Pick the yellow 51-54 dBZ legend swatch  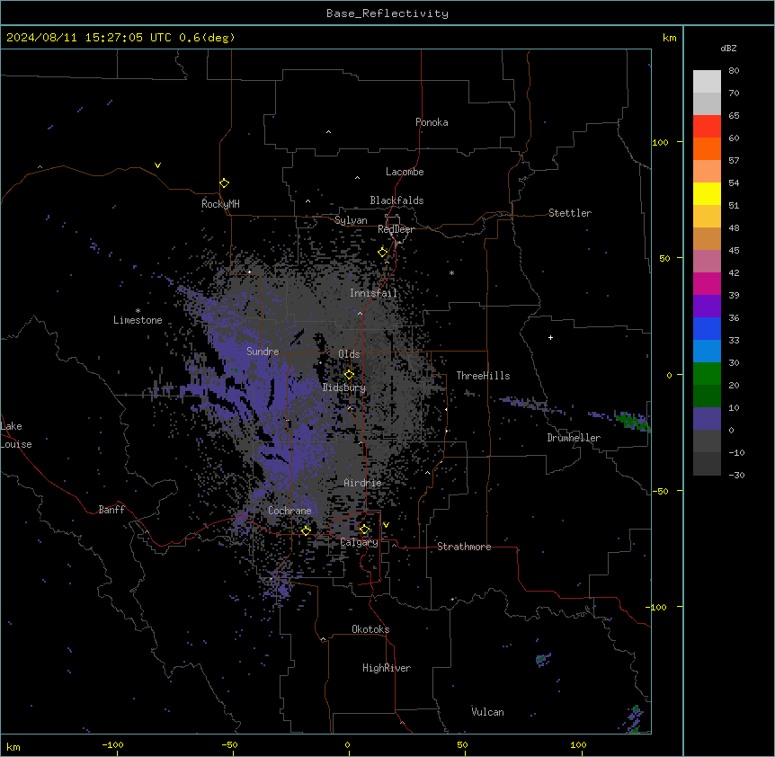coord(707,193)
